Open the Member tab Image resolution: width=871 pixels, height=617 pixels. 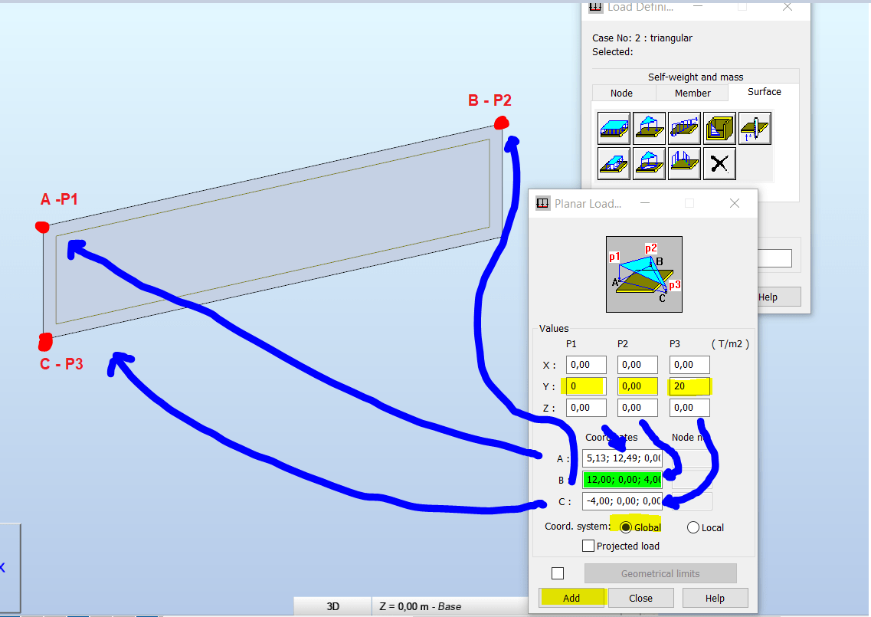(693, 93)
